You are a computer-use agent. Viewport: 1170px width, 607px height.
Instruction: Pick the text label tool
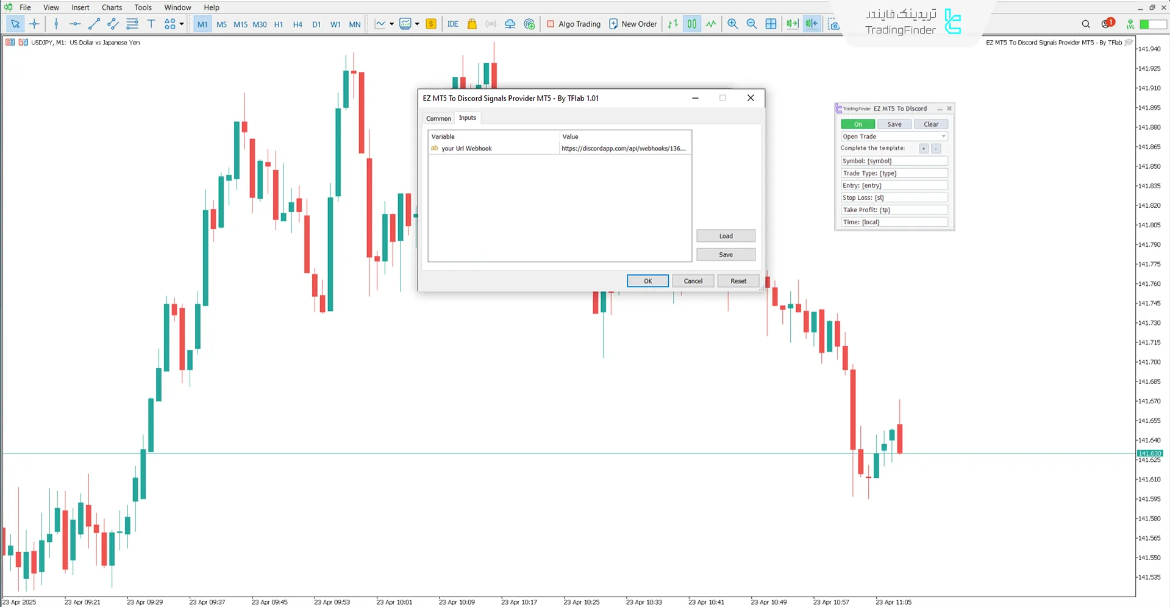tap(151, 24)
